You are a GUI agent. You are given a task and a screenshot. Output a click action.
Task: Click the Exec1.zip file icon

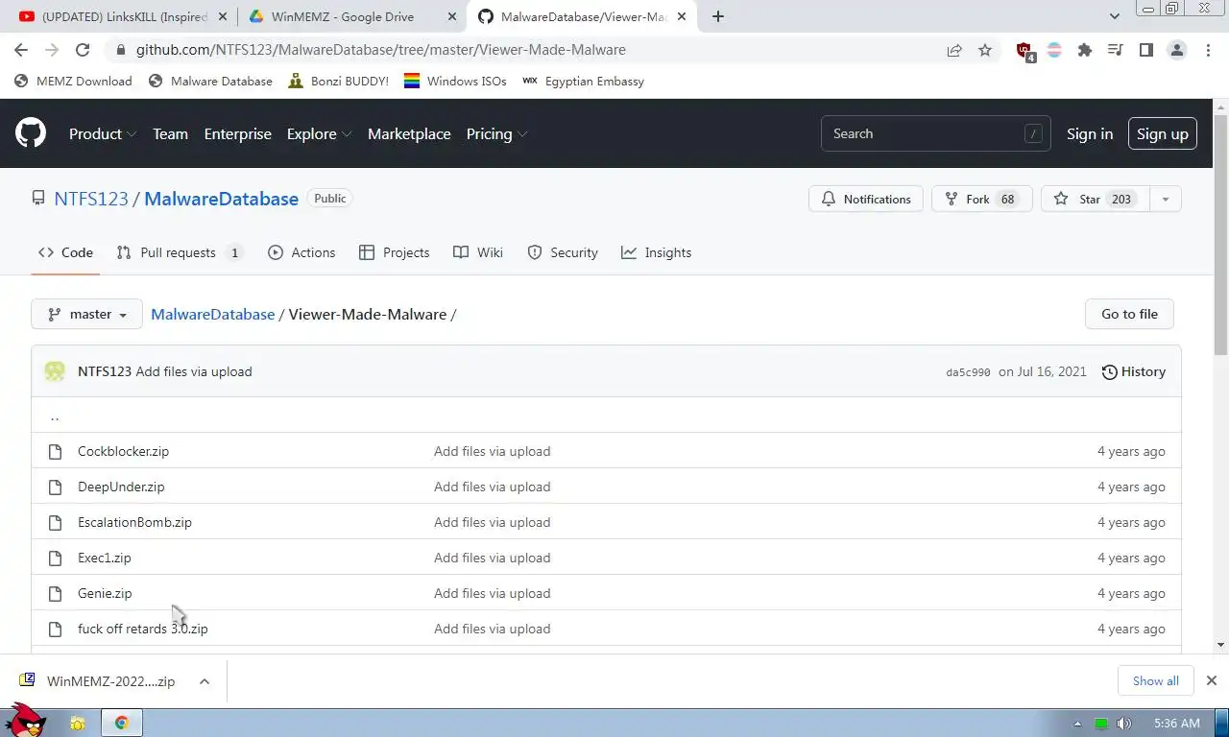click(55, 558)
